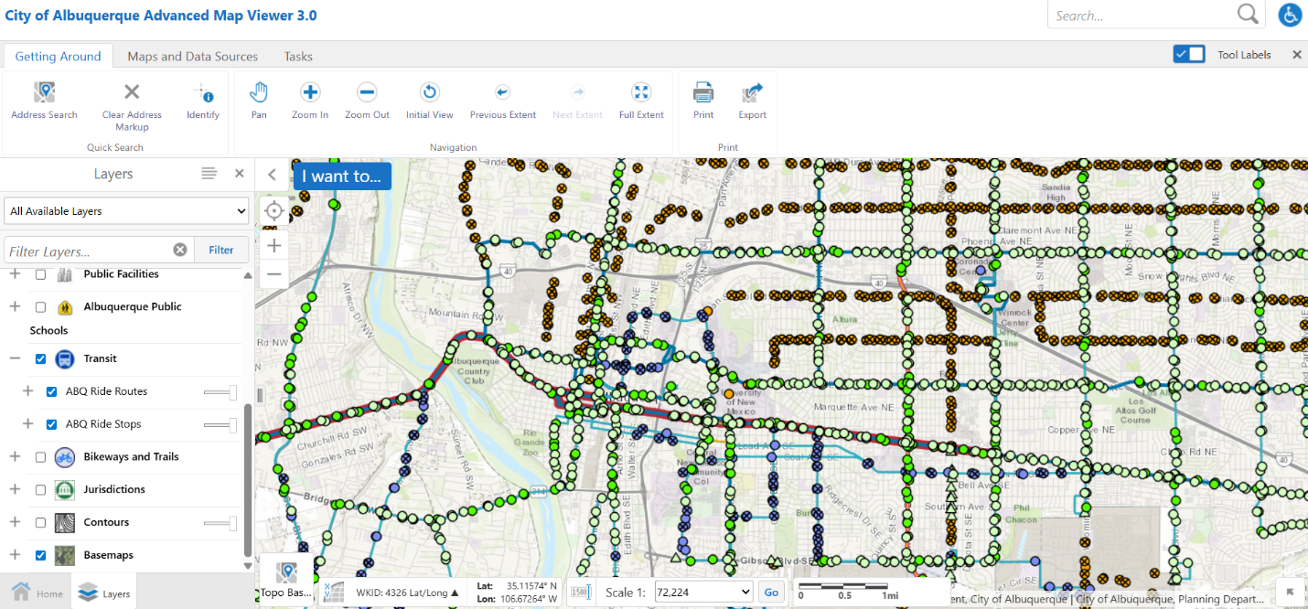
Task: Turn off the Tool Labels toggle
Action: (1188, 55)
